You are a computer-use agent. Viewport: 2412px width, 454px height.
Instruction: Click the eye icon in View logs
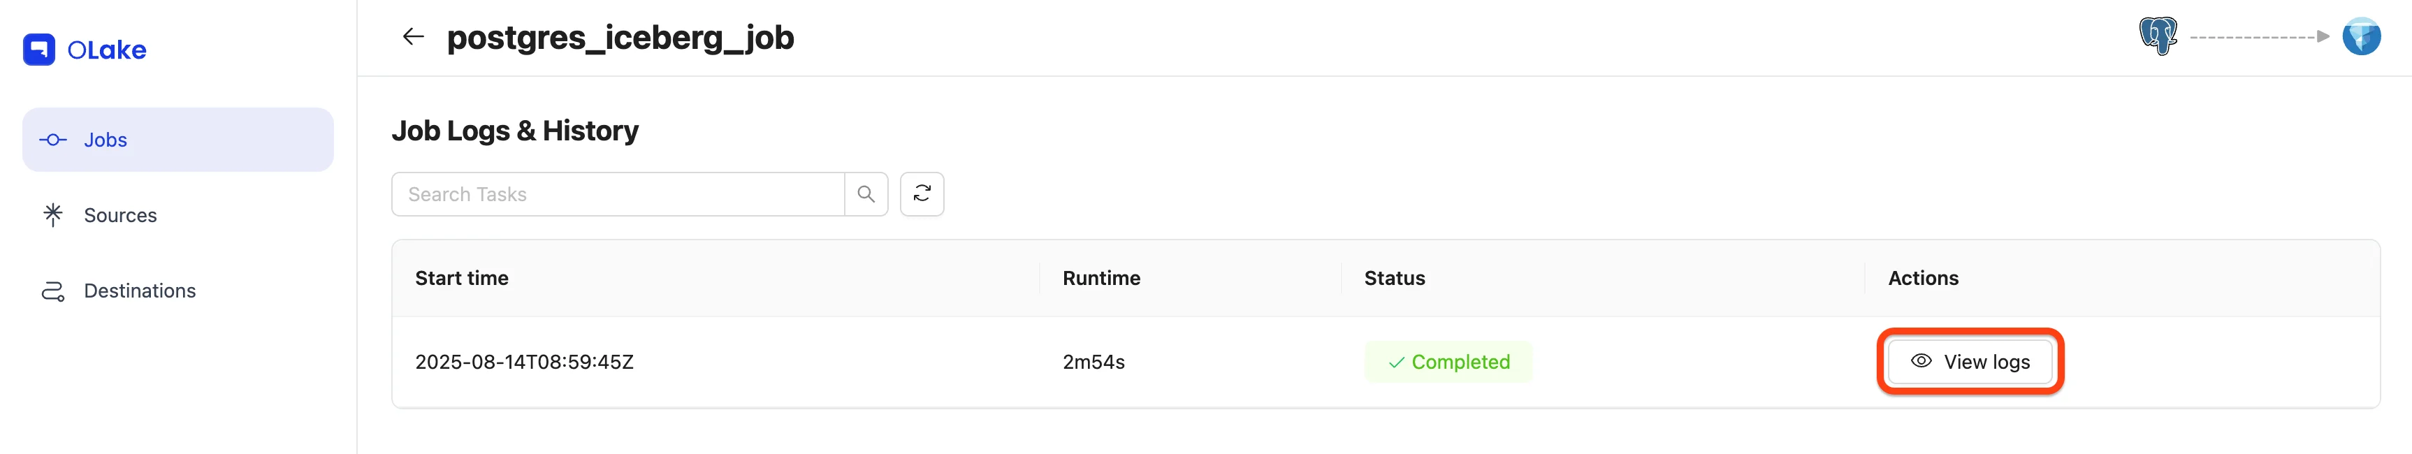click(x=1920, y=361)
